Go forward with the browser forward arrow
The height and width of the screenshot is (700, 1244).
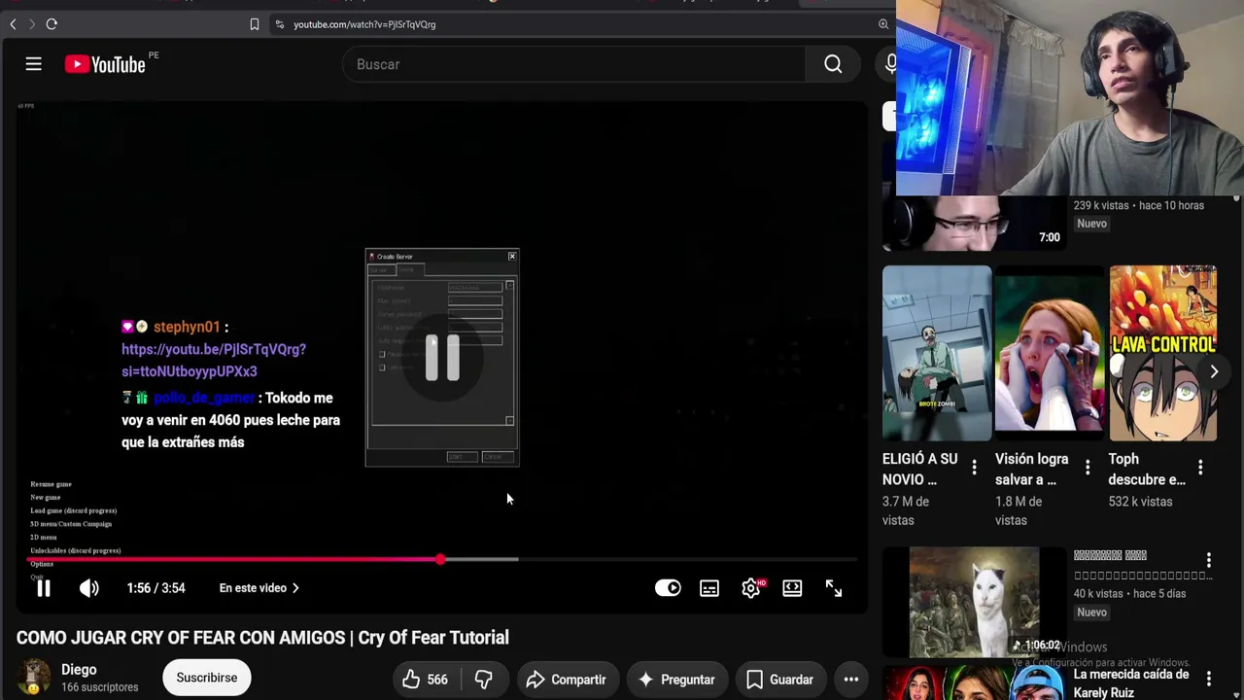coord(31,24)
